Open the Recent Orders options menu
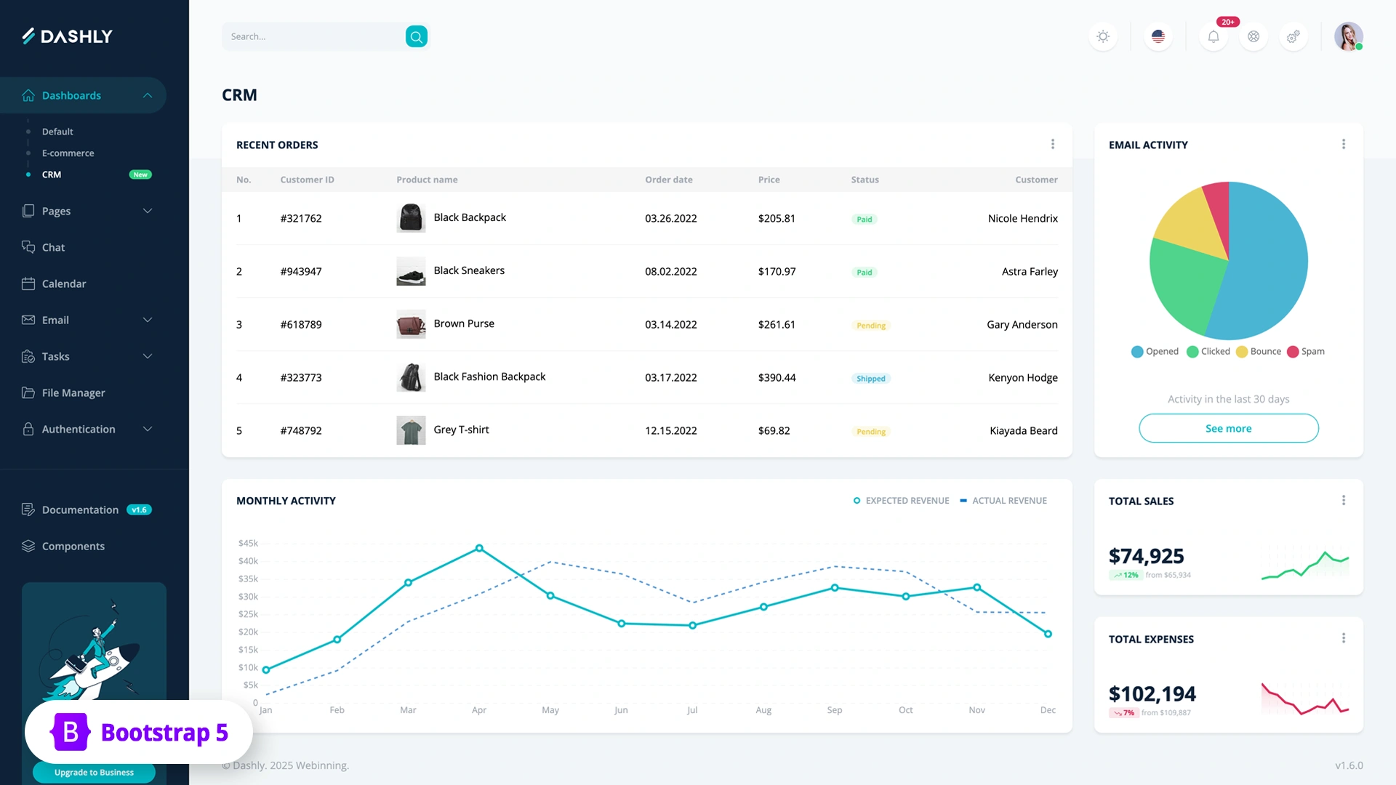This screenshot has width=1396, height=785. [1053, 144]
